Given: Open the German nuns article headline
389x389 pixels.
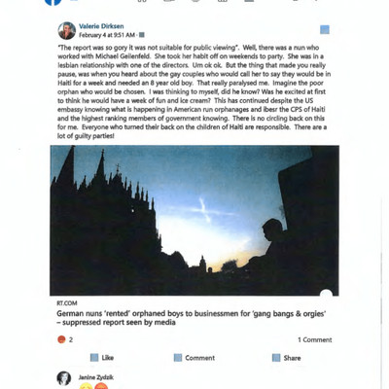Looking at the screenshot, I should pos(192,318).
